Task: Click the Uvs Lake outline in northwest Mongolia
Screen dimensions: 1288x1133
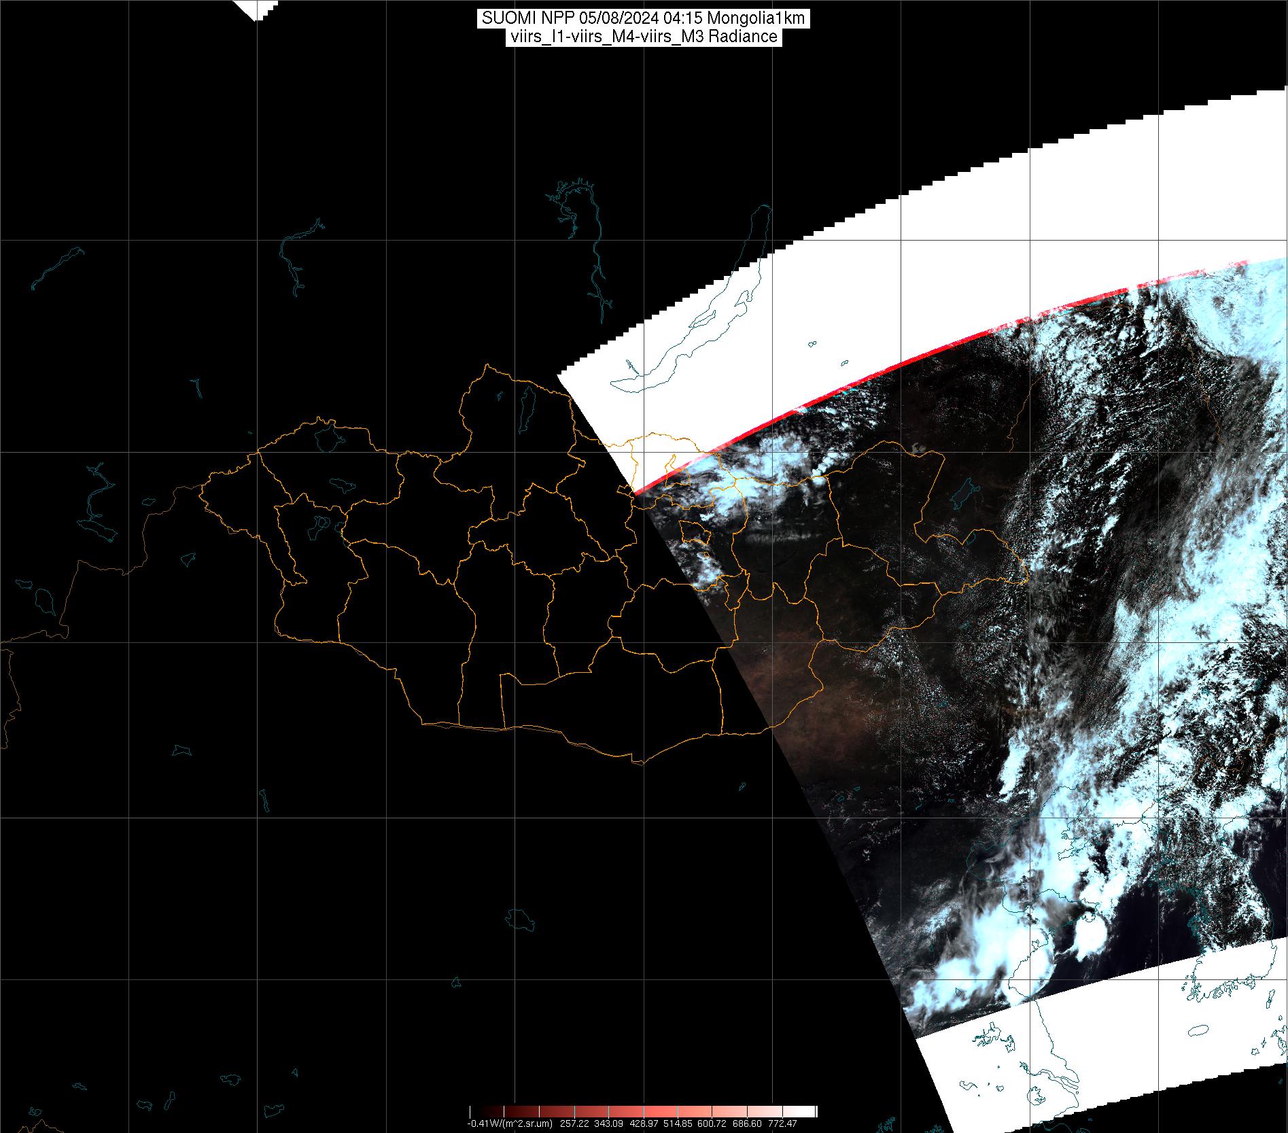Action: tap(328, 437)
